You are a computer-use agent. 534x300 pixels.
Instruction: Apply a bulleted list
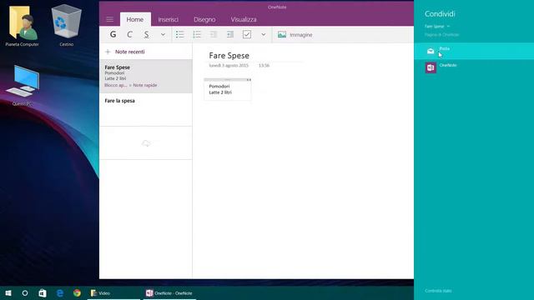[x=180, y=34]
